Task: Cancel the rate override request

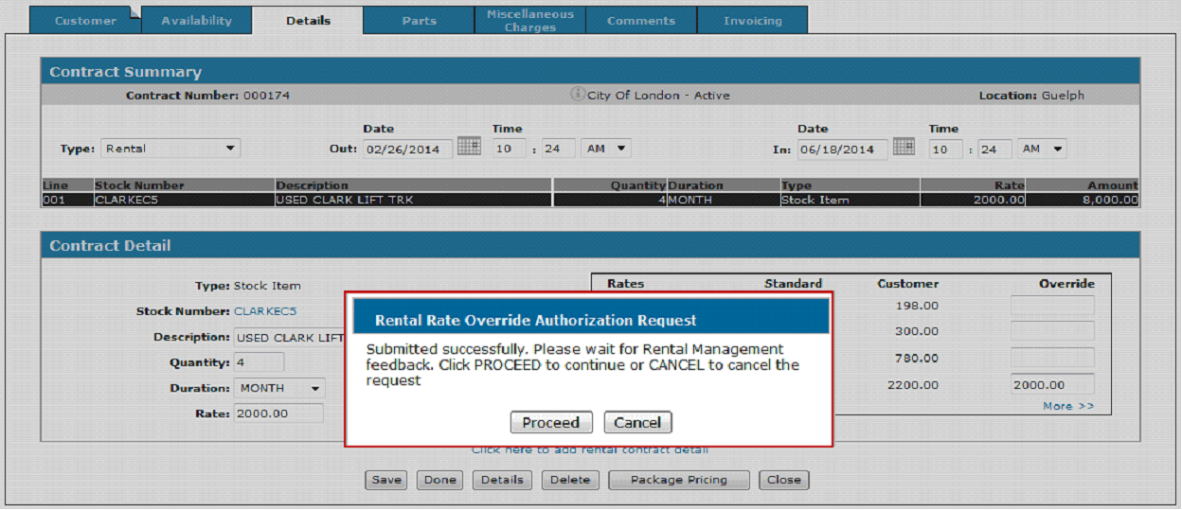Action: click(x=637, y=422)
